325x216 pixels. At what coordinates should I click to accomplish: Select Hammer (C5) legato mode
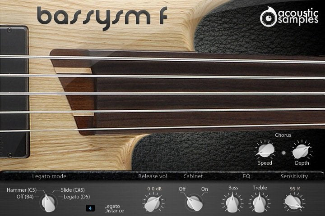click(x=22, y=190)
